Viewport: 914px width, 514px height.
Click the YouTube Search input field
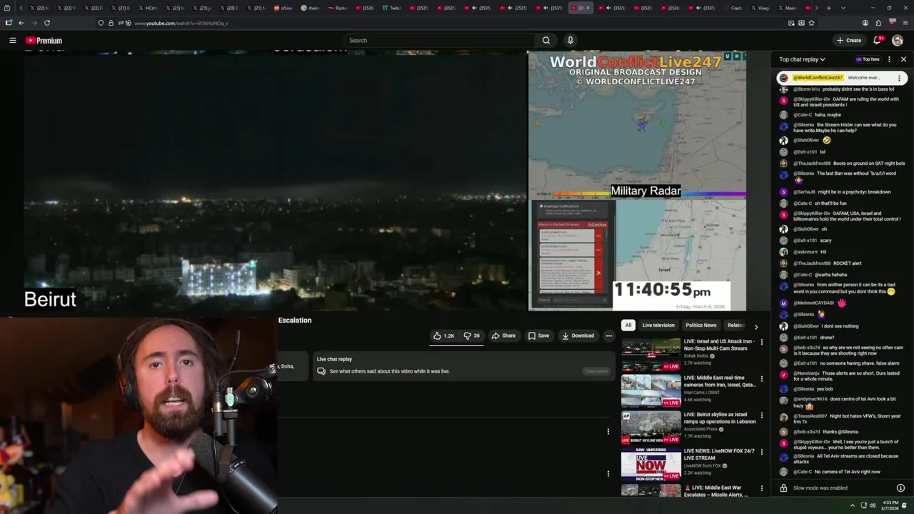[439, 41]
